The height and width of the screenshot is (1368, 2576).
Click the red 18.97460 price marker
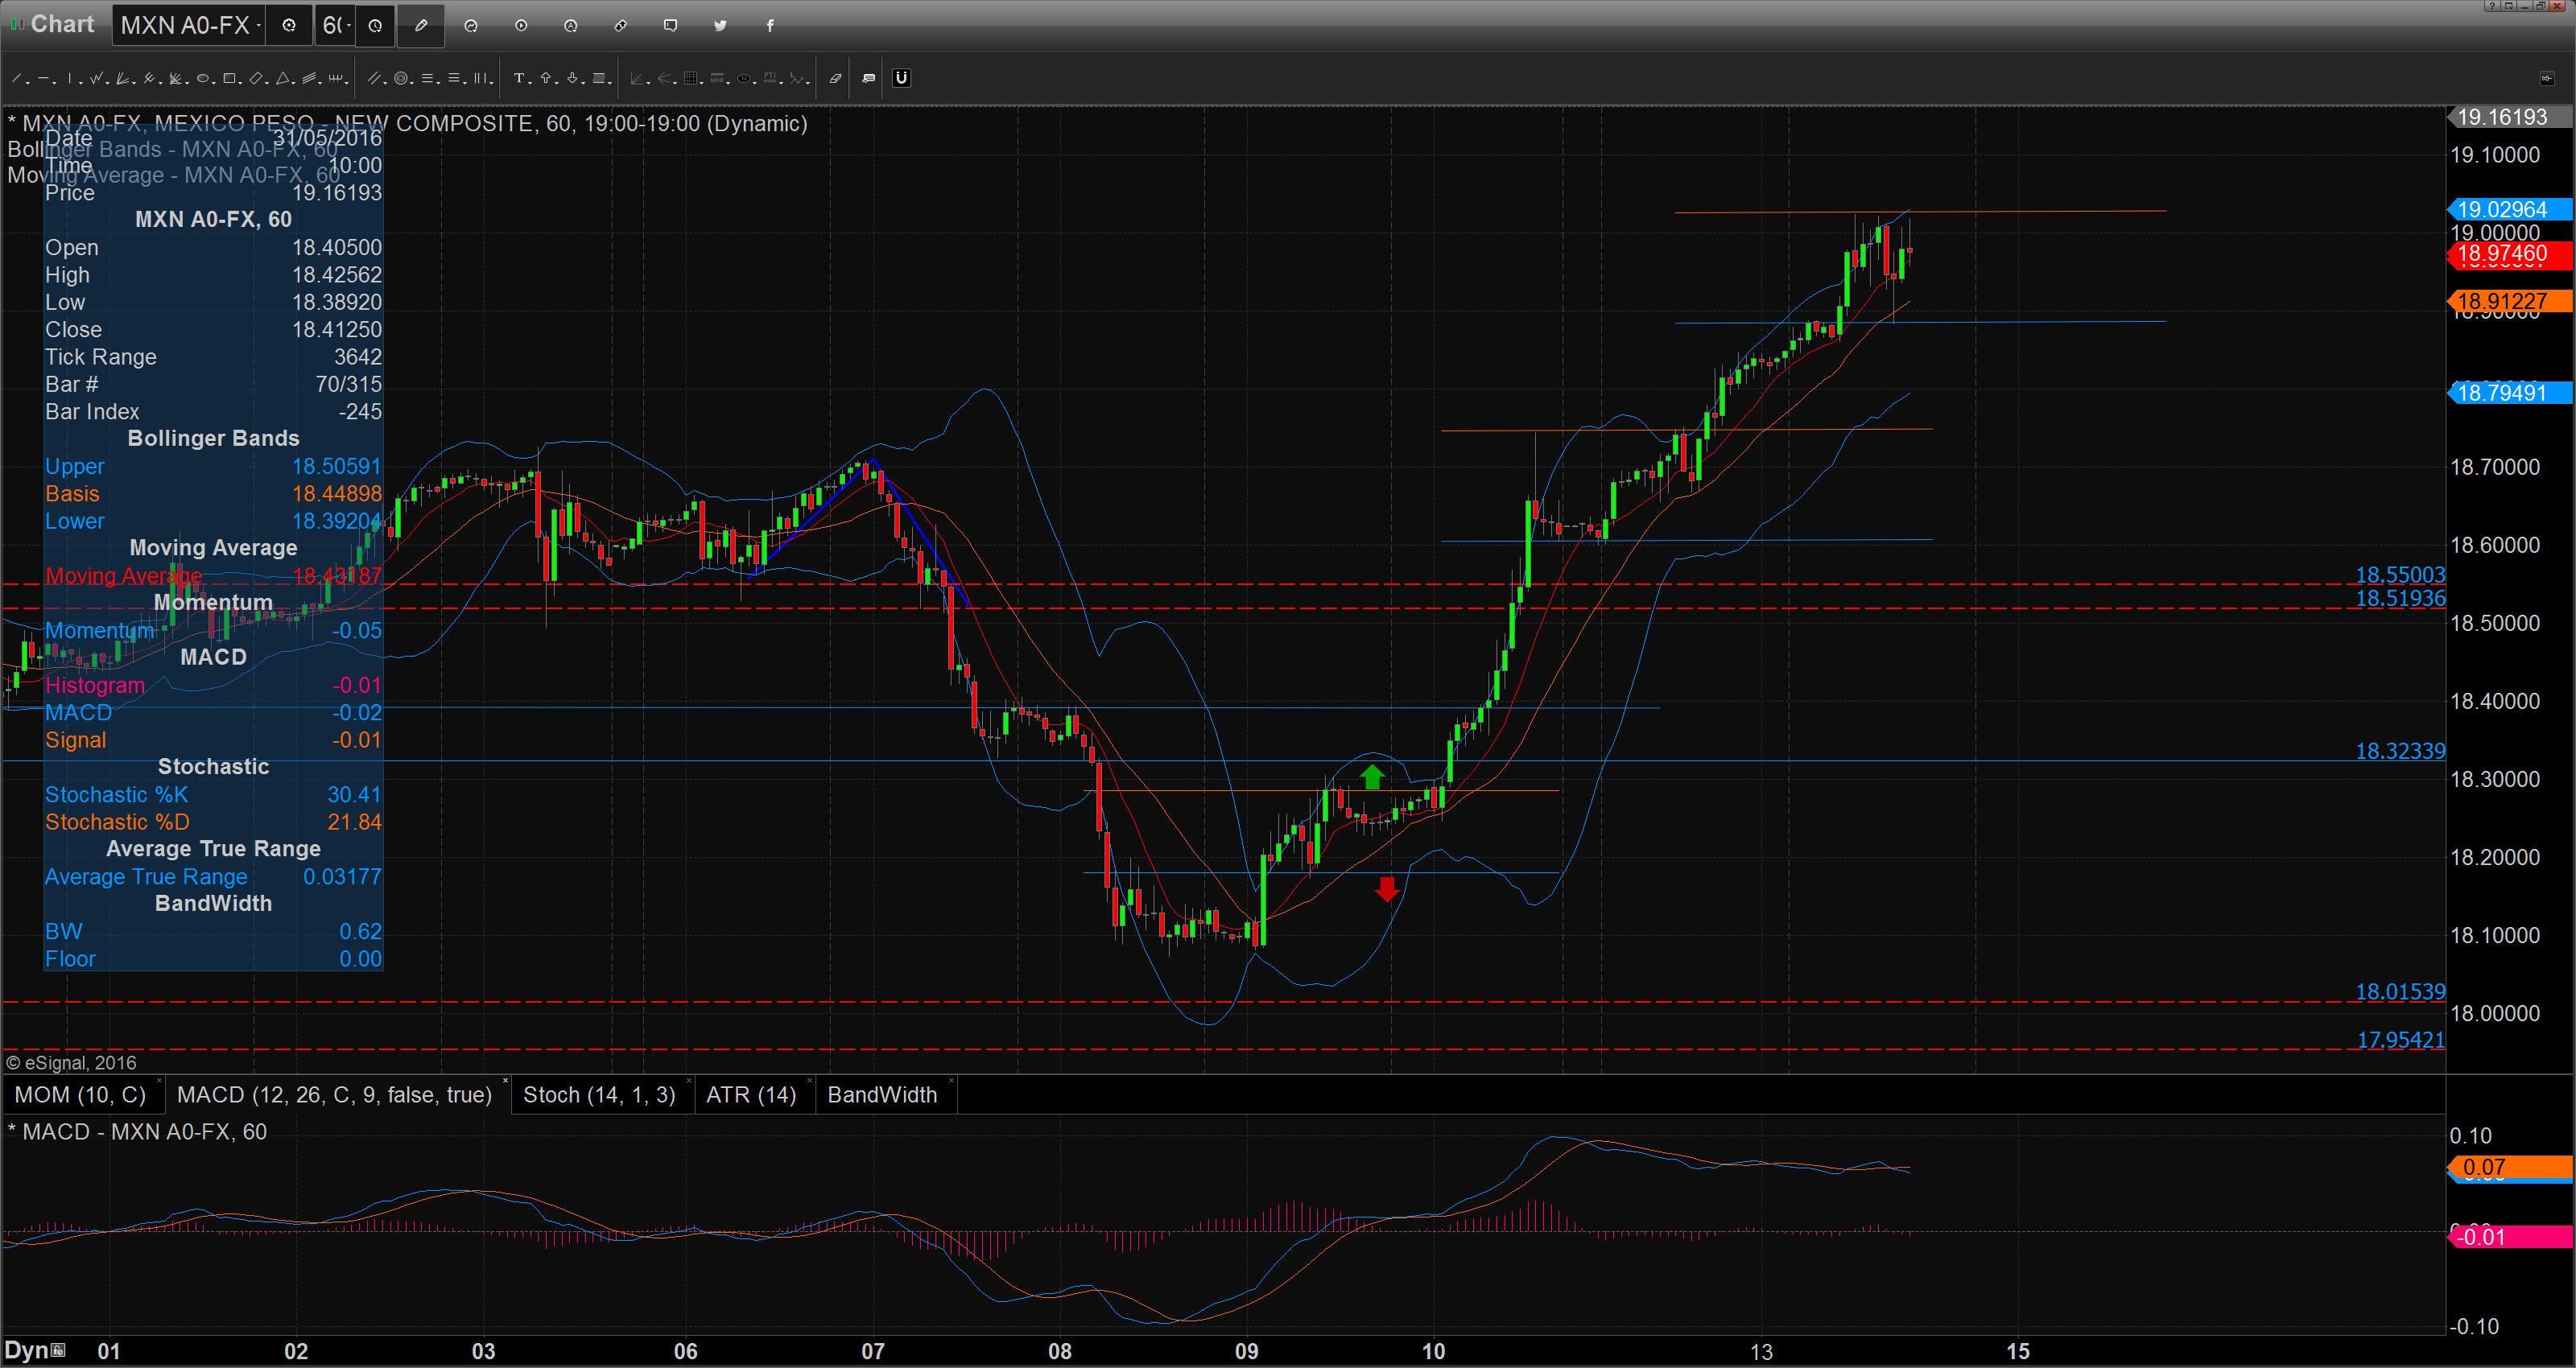tap(2509, 254)
